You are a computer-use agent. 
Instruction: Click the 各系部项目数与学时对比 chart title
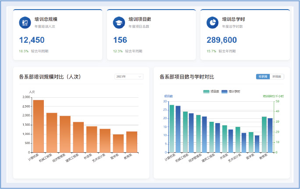pos(187,77)
